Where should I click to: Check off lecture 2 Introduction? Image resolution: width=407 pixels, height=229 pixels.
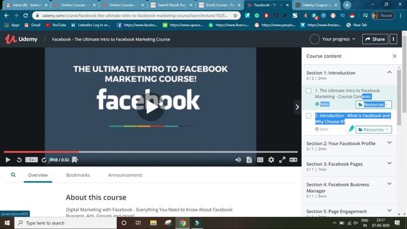coord(308,116)
